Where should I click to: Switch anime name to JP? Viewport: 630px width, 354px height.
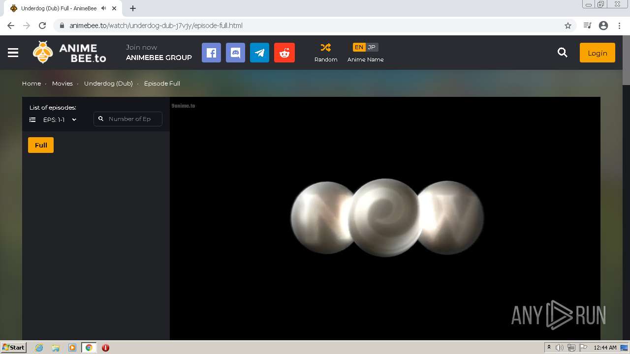pos(372,47)
